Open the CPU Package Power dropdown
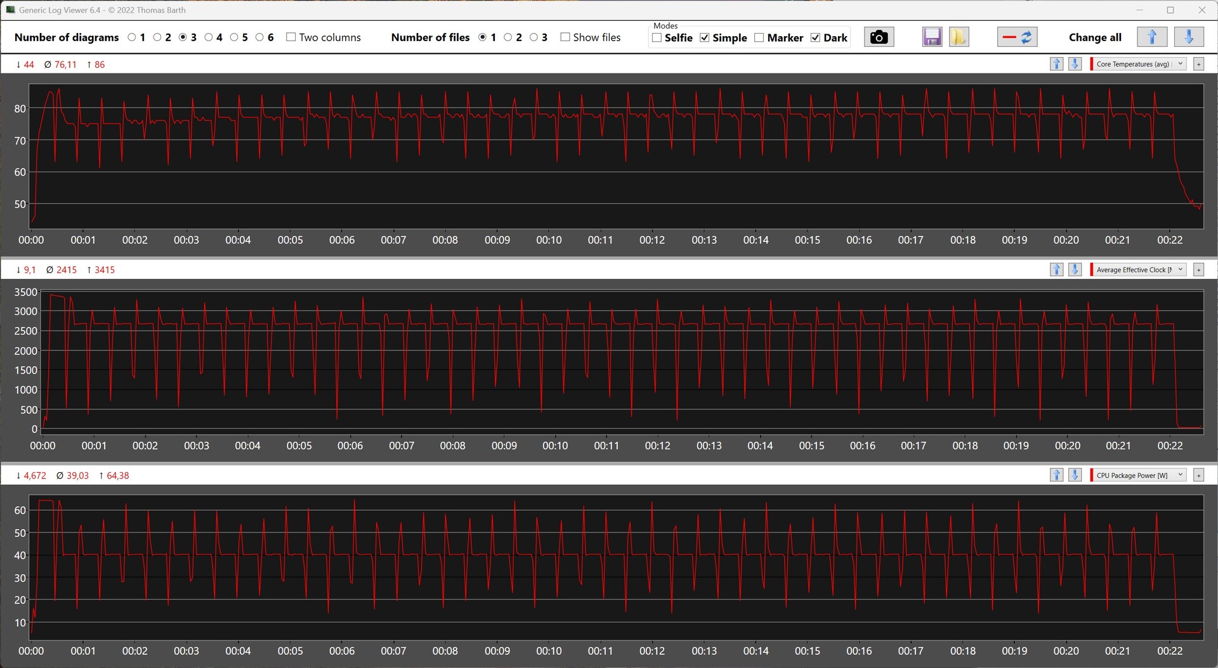The width and height of the screenshot is (1218, 668). [x=1180, y=475]
